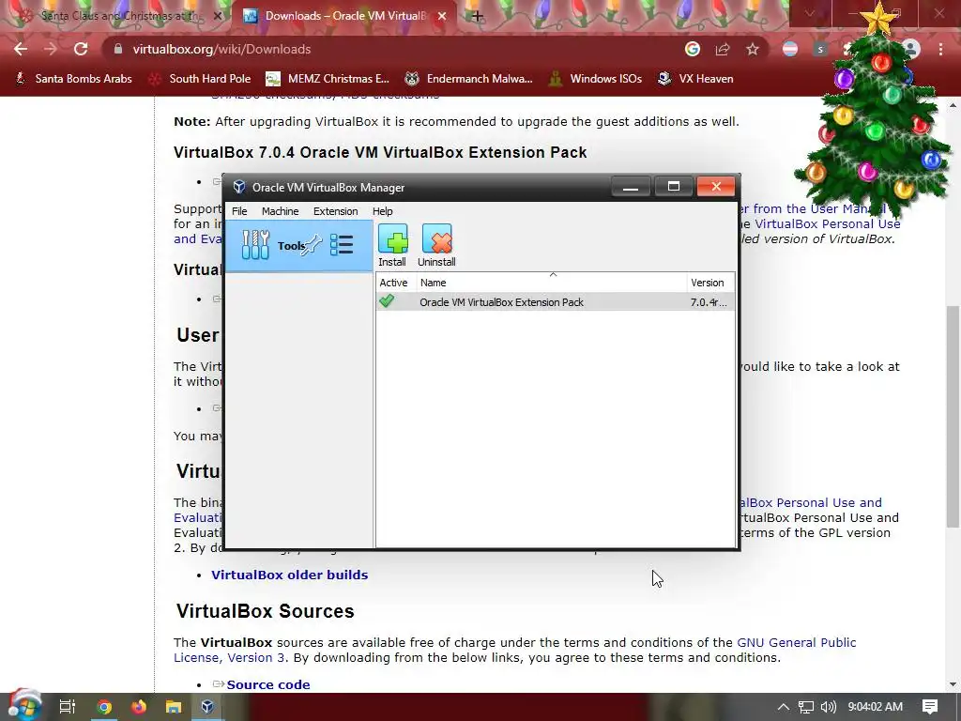
Task: Click the web page vertical scrollbar
Action: pyautogui.click(x=953, y=416)
